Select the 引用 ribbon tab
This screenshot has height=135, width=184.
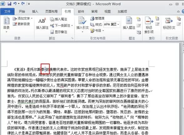[68, 12]
